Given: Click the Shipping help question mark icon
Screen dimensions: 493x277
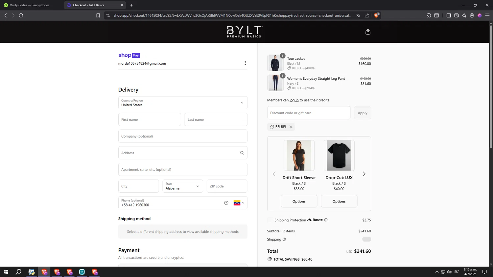Looking at the screenshot, I should tap(284, 239).
